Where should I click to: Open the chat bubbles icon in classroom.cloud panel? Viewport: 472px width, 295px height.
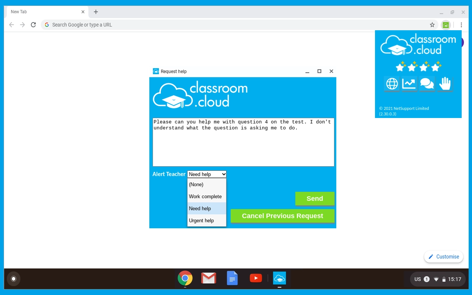click(x=427, y=84)
